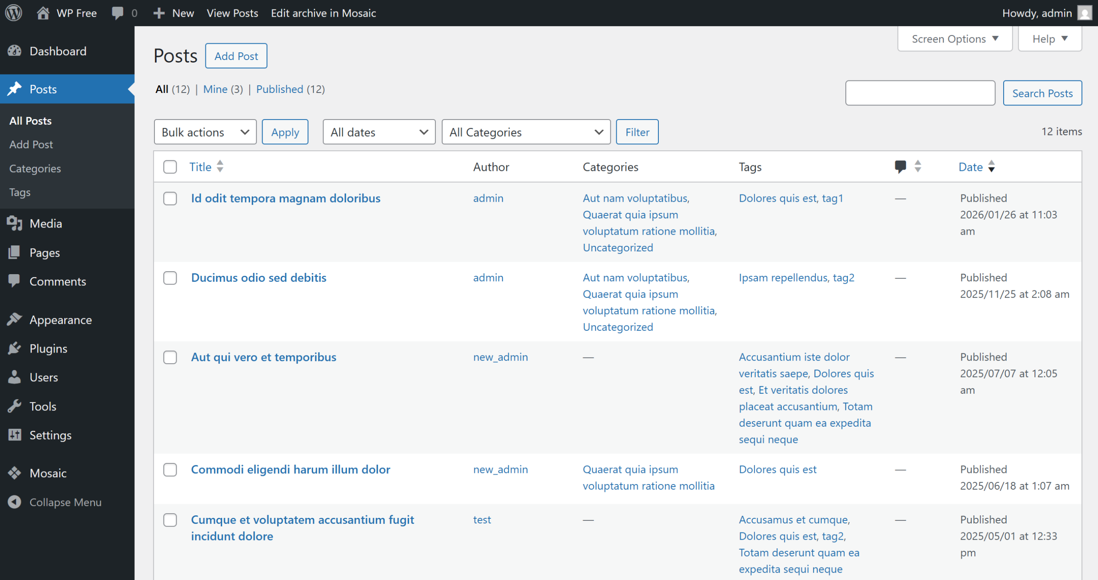Open Categories submenu item under Posts

pos(35,168)
